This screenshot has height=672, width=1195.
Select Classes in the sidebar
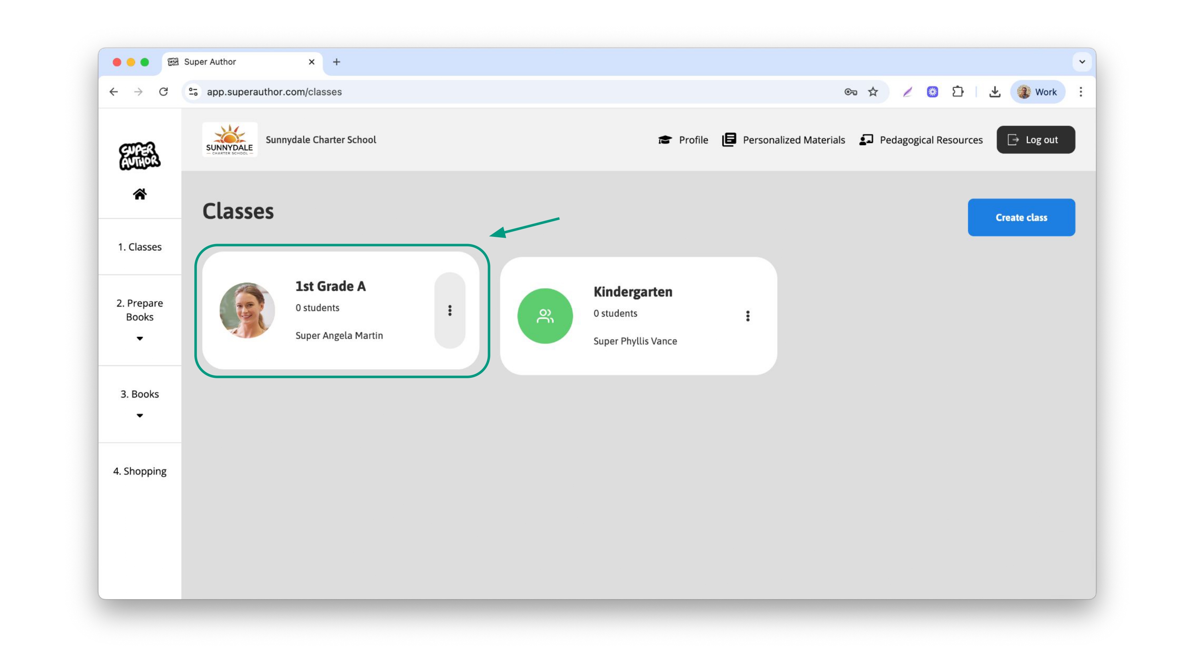[140, 247]
